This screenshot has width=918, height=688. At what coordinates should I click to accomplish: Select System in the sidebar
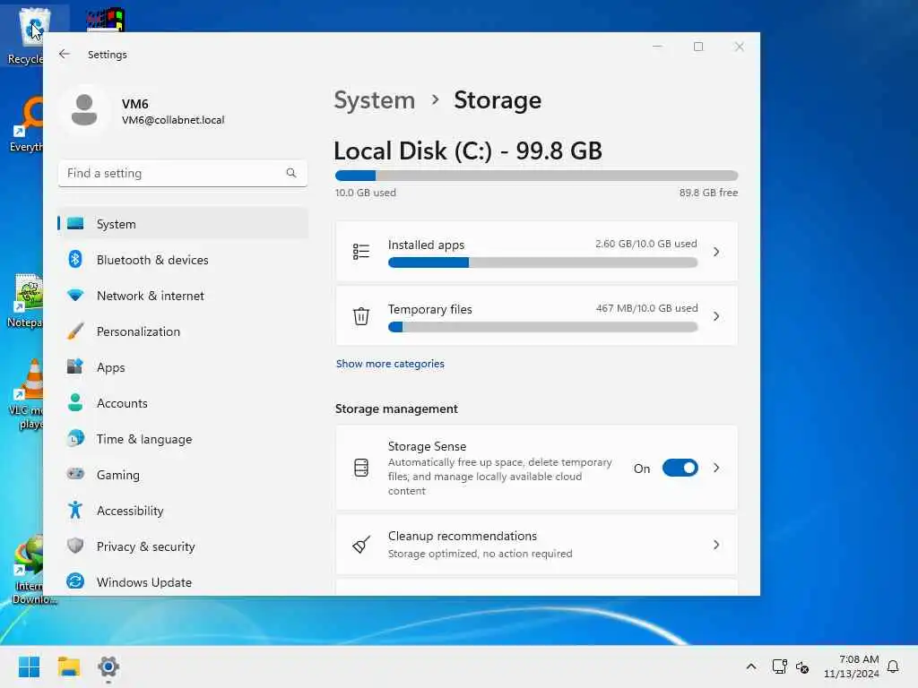pyautogui.click(x=183, y=223)
